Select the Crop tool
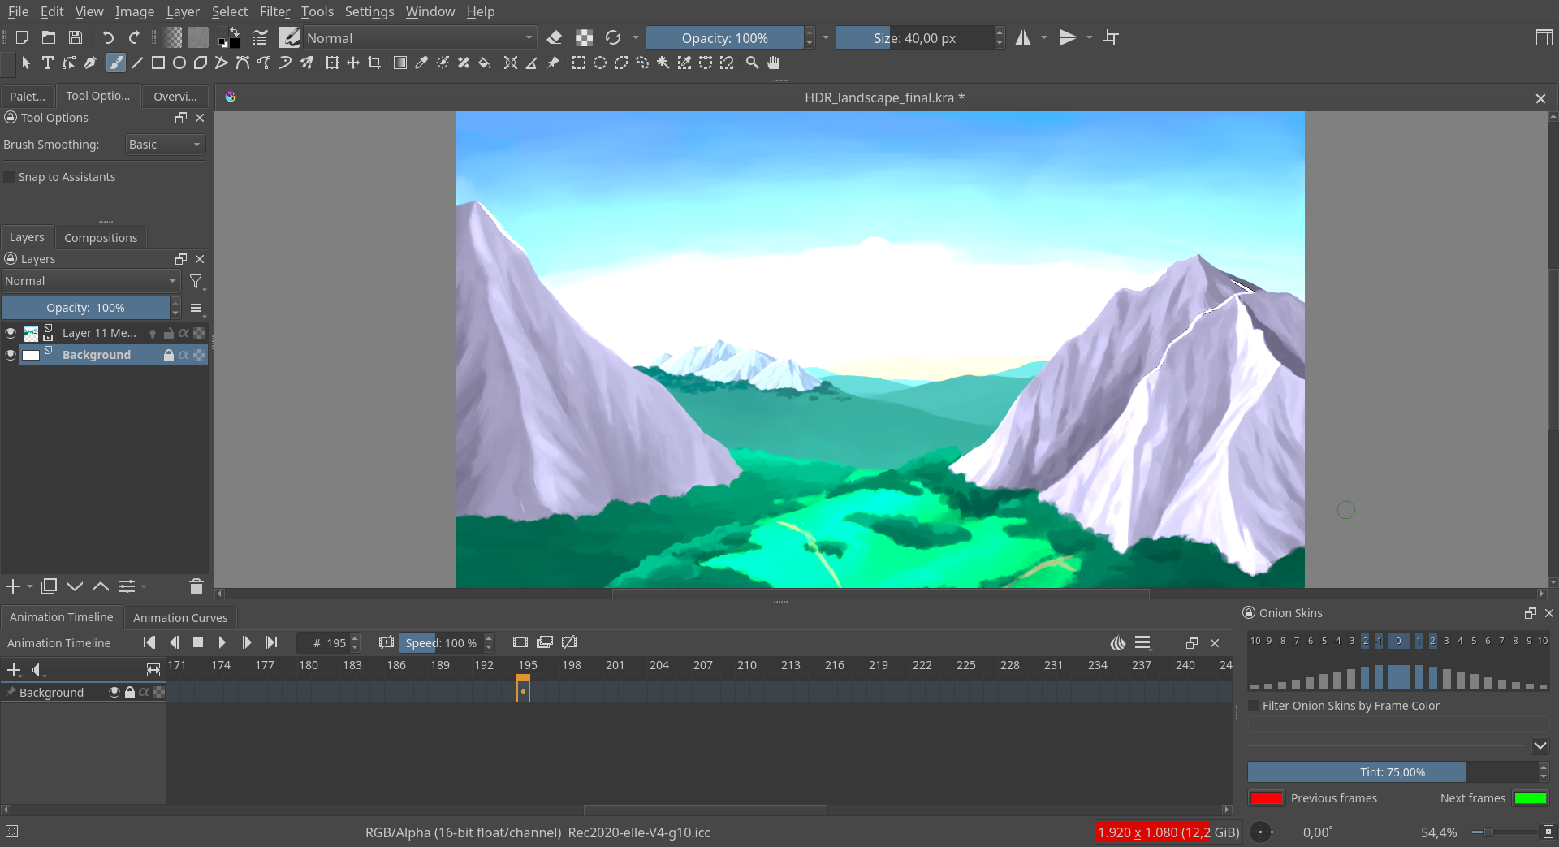This screenshot has width=1559, height=847. click(x=374, y=63)
